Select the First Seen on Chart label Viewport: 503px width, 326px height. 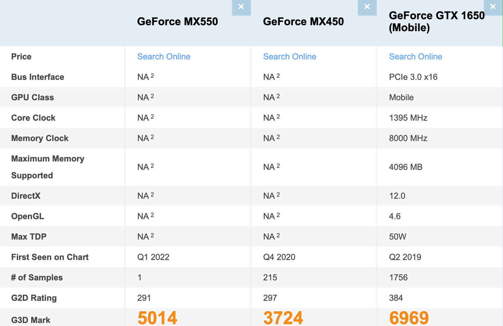pyautogui.click(x=50, y=257)
